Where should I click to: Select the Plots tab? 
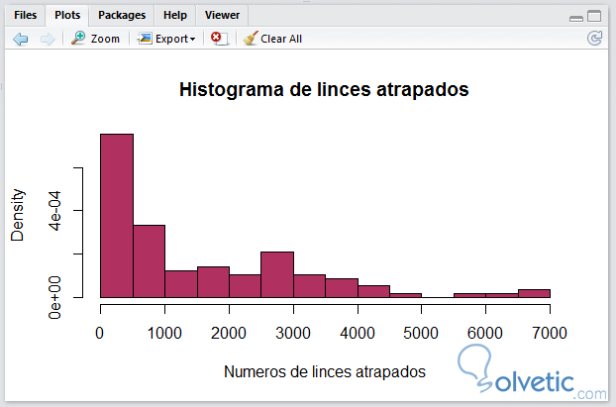click(67, 15)
